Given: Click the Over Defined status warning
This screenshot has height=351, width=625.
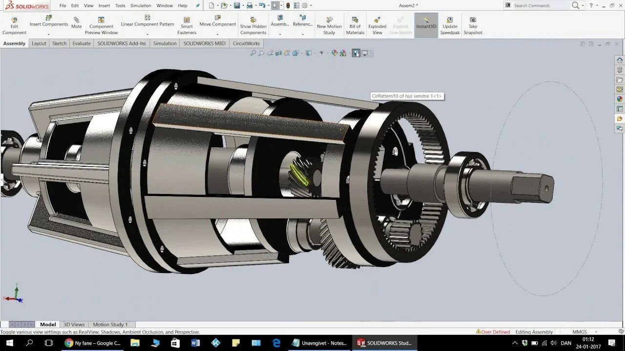Looking at the screenshot, I should tap(494, 331).
